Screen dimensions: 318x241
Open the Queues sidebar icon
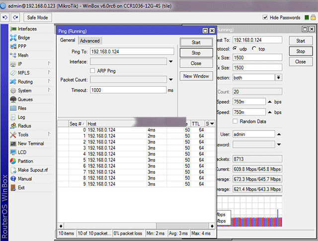click(13, 100)
